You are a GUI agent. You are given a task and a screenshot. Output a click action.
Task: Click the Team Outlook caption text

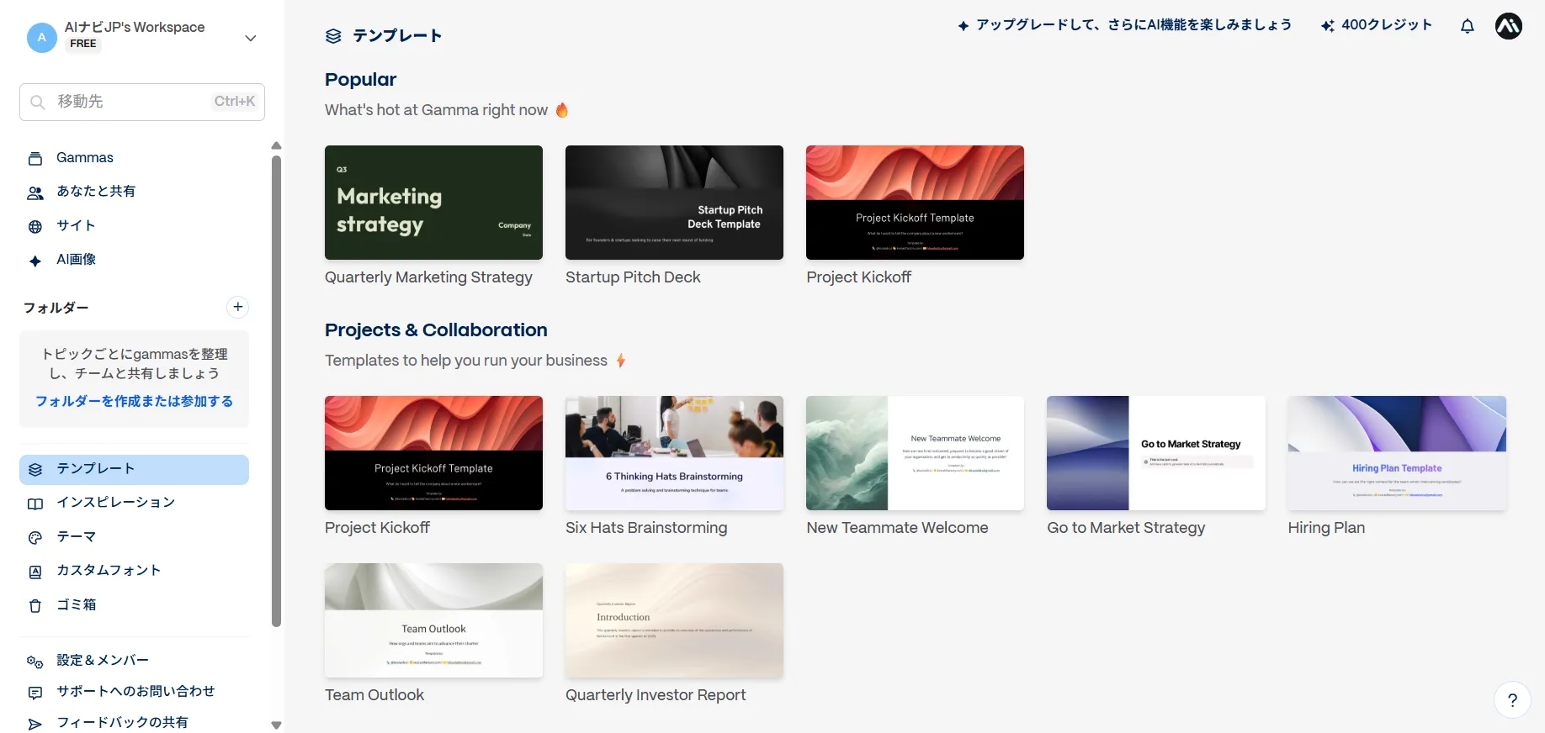(x=374, y=695)
